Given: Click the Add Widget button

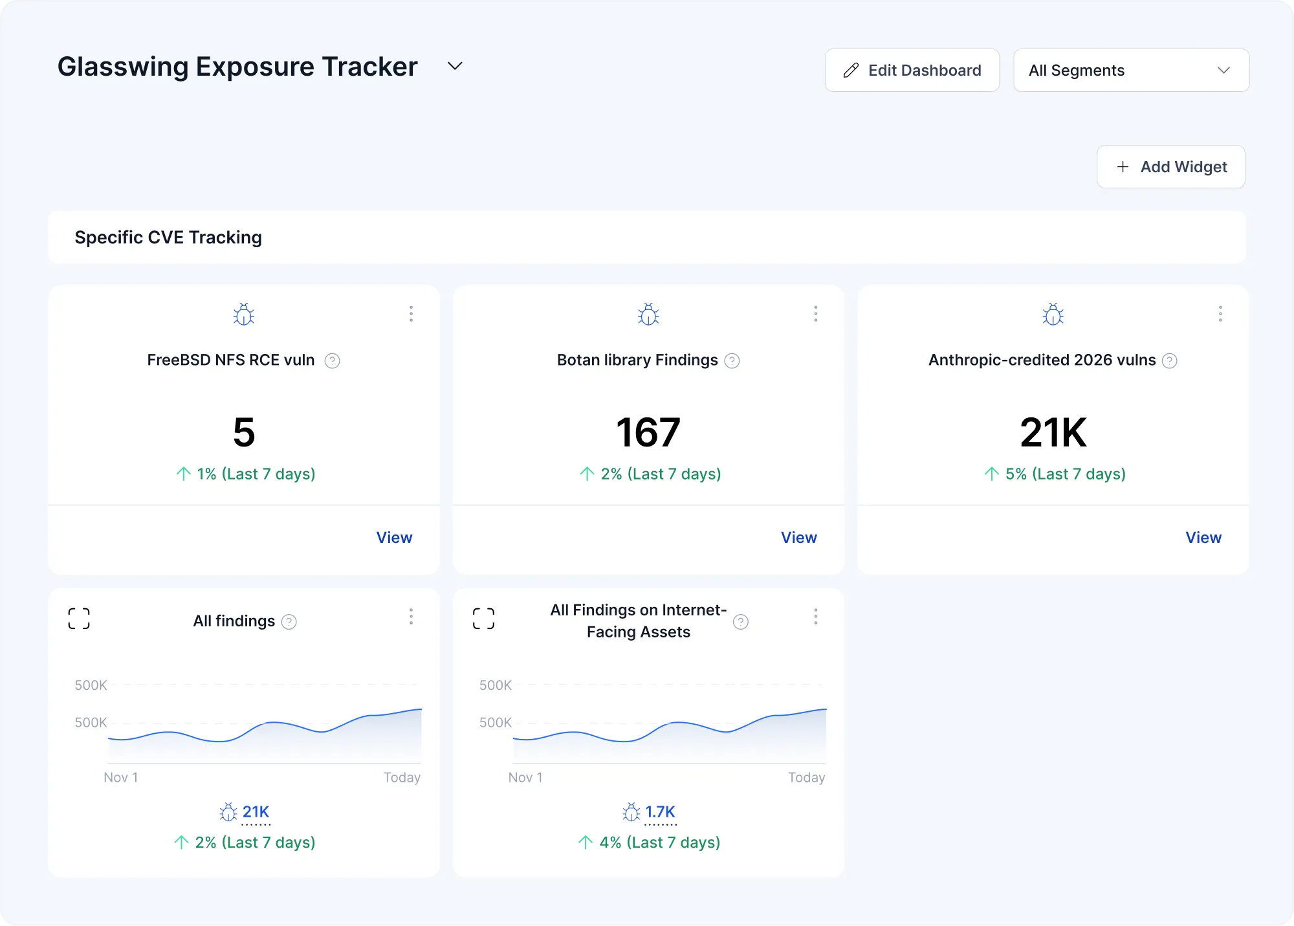Looking at the screenshot, I should [x=1170, y=167].
